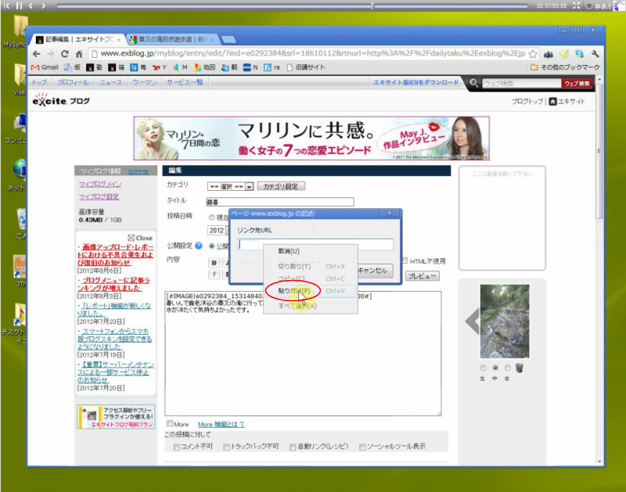Click the player skip-to-start icon
The image size is (626, 492).
coord(6,6)
